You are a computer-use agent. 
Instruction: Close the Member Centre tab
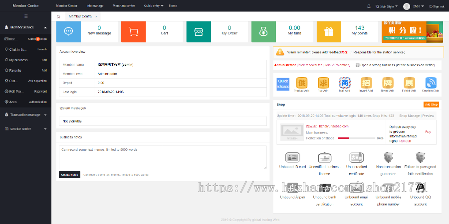pos(96,16)
